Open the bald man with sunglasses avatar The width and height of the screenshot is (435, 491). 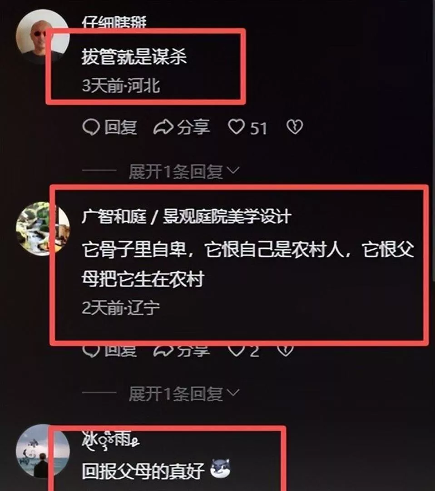click(x=43, y=37)
